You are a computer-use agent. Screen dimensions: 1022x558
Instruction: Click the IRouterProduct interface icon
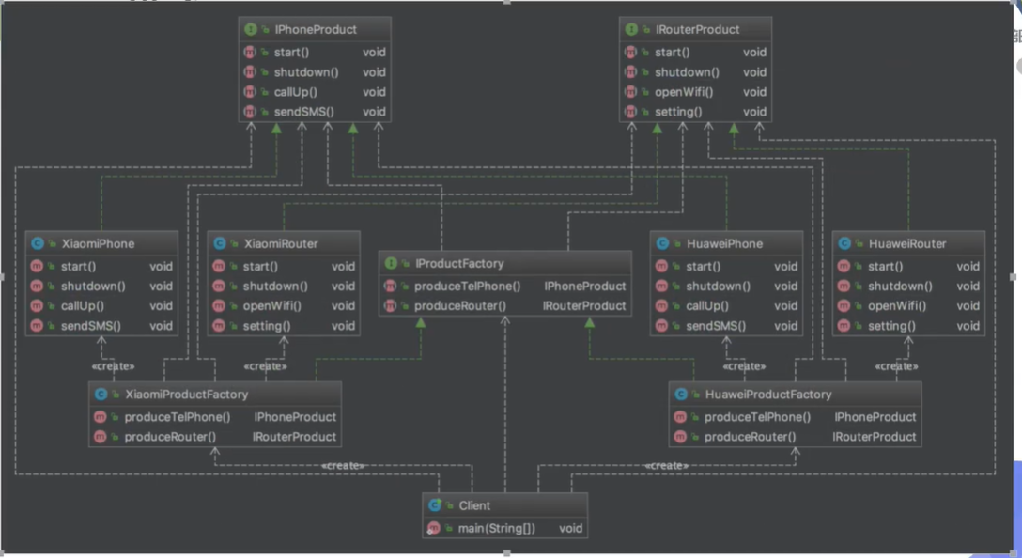tap(631, 30)
